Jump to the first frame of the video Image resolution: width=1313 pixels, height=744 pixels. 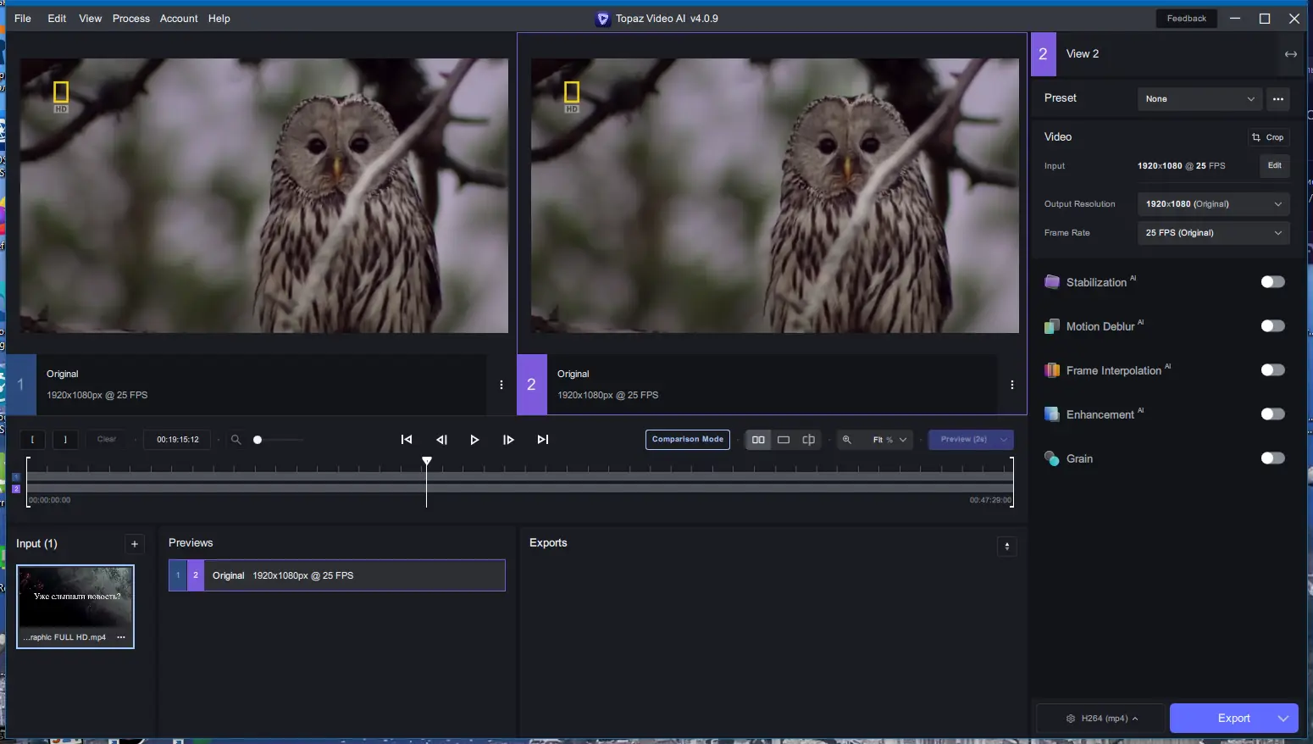tap(407, 440)
